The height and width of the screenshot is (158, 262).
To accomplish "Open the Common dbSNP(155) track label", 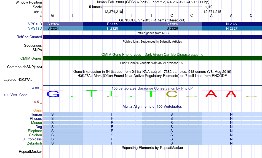I will [24, 67].
